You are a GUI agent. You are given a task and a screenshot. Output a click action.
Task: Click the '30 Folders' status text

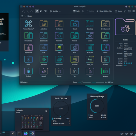24,82
